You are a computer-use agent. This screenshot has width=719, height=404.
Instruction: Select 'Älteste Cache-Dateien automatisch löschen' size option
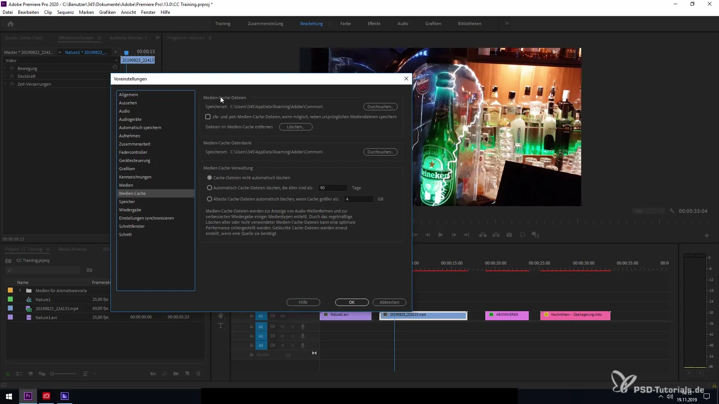click(210, 199)
